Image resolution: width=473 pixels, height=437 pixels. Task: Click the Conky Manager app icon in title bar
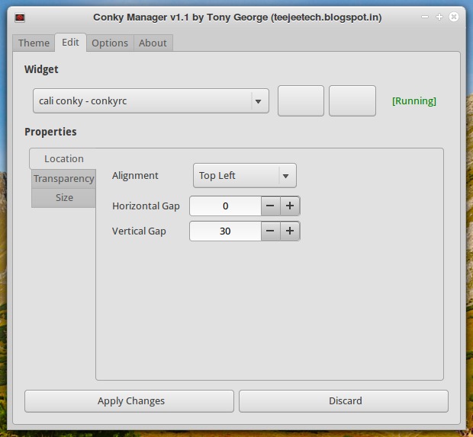[20, 18]
